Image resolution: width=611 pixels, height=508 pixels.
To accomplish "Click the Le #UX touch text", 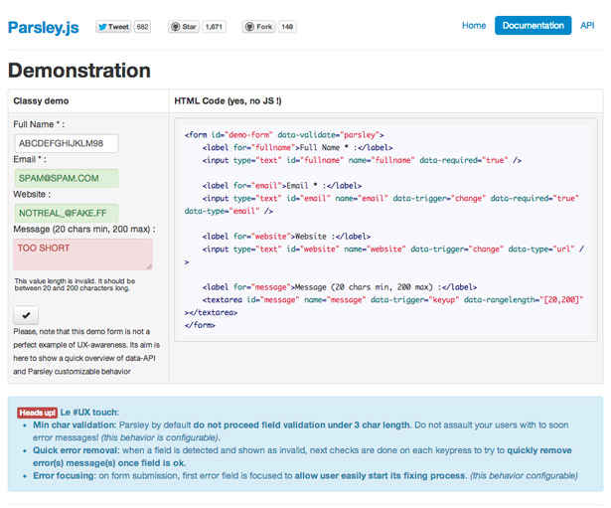I will 89,413.
